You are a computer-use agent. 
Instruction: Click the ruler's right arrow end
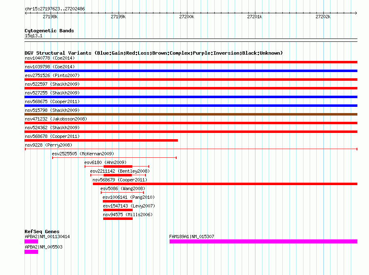coord(356,13)
